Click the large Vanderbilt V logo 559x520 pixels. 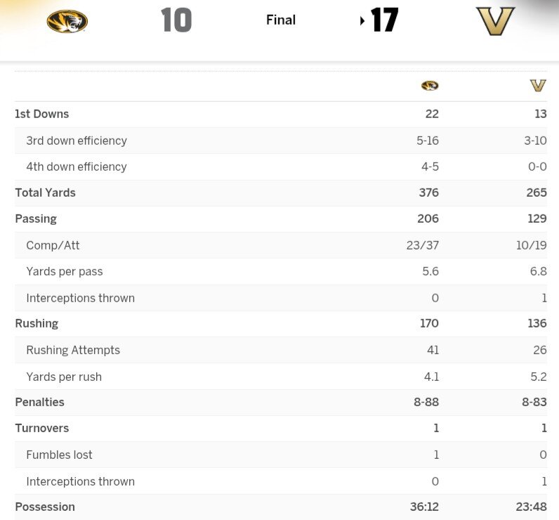click(x=495, y=21)
